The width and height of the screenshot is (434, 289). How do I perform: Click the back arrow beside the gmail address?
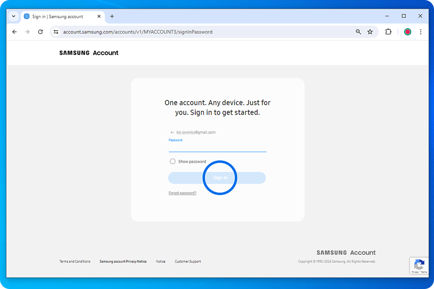click(171, 131)
